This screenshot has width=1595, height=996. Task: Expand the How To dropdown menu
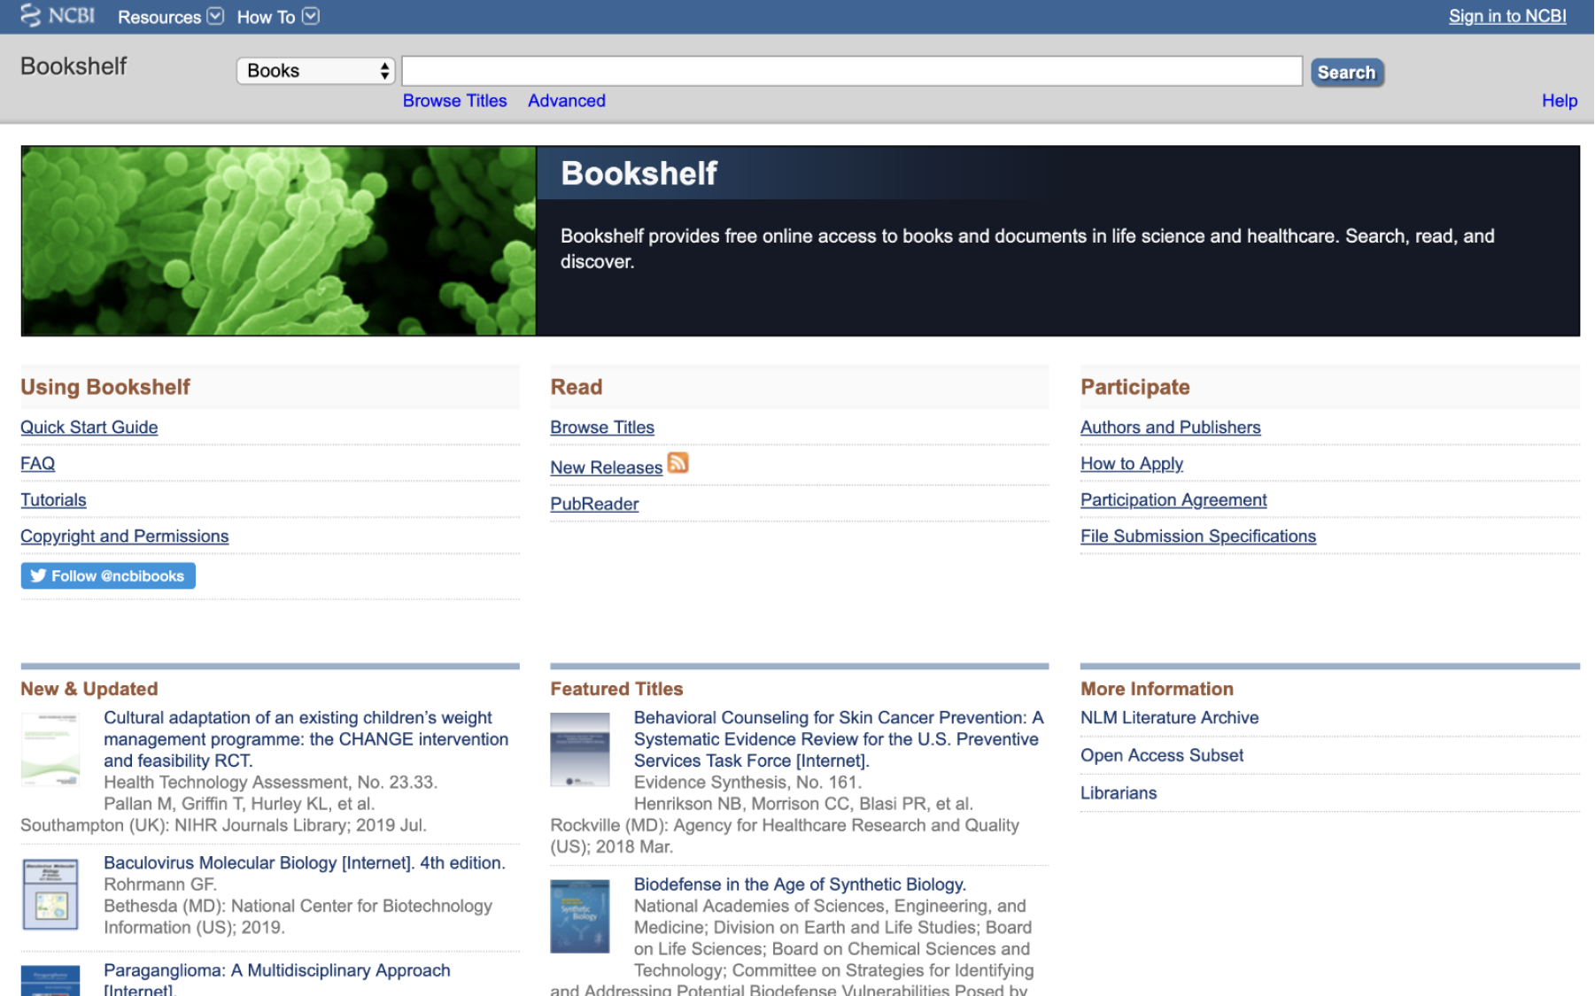pos(277,17)
